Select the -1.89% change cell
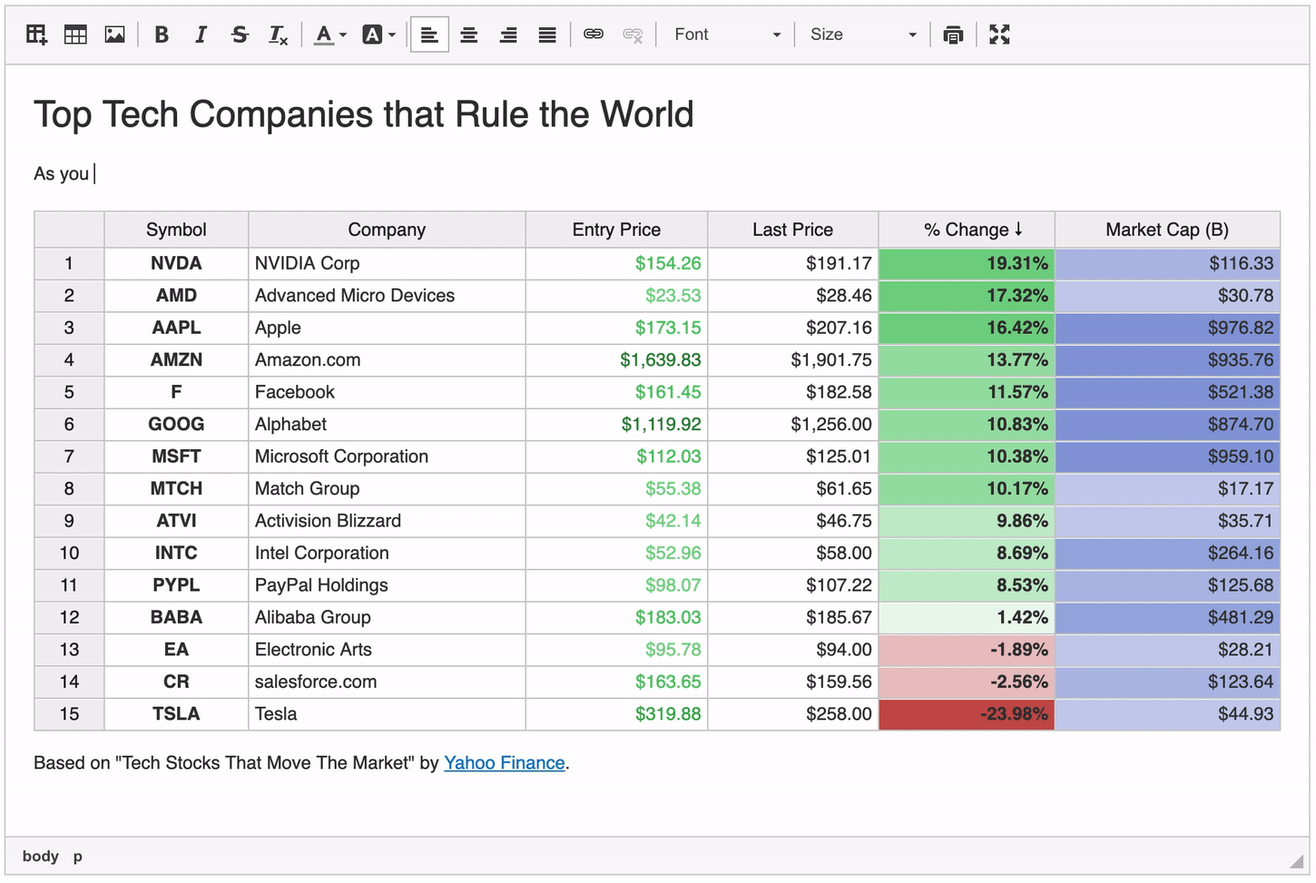Image resolution: width=1316 pixels, height=883 pixels. (x=966, y=650)
